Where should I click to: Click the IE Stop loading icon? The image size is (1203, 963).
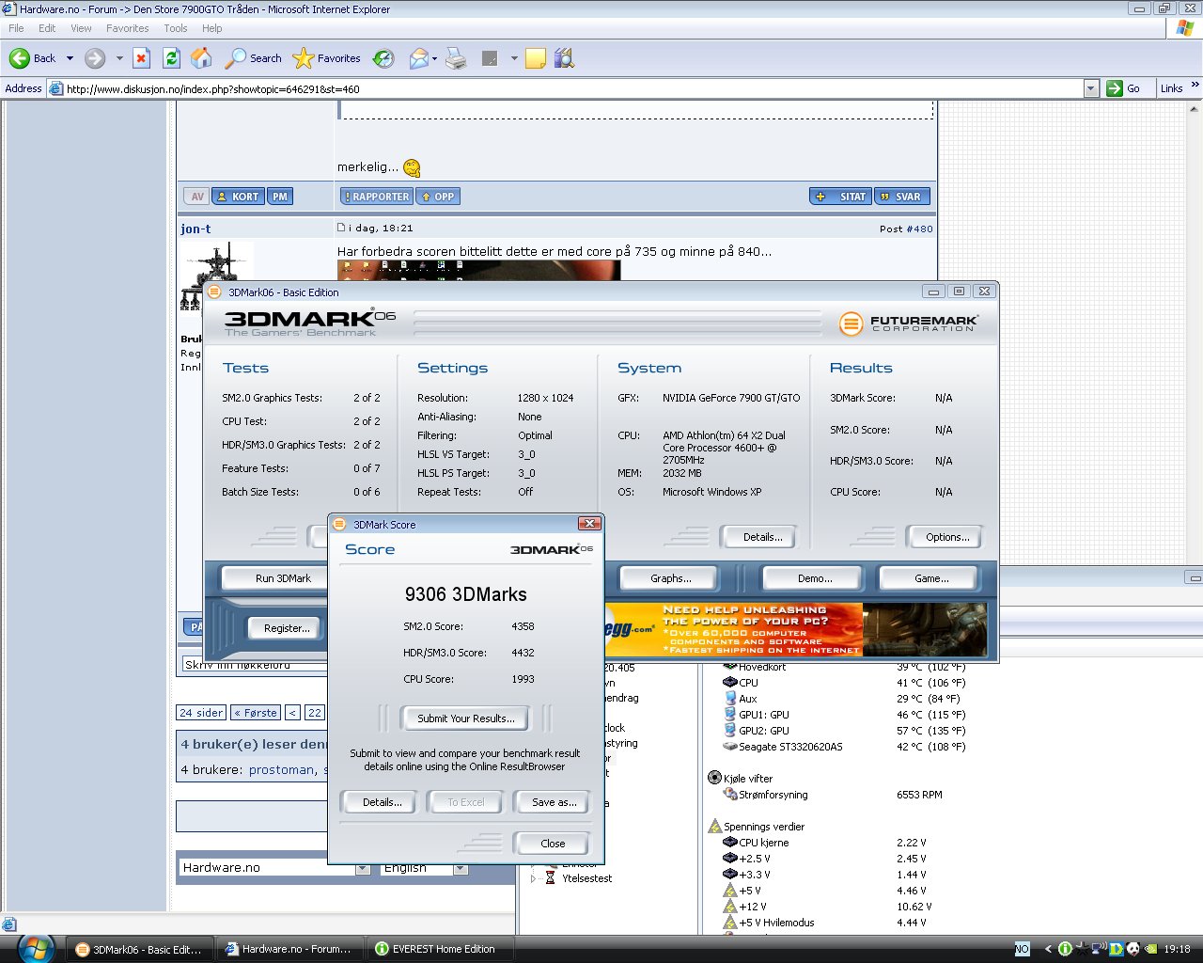141,58
